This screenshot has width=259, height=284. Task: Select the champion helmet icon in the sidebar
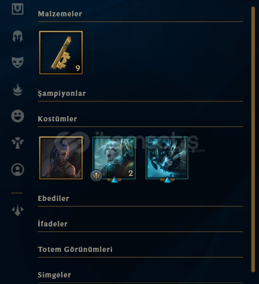(x=17, y=36)
